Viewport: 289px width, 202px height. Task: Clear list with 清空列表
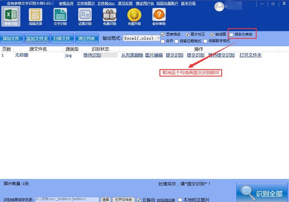click(87, 39)
